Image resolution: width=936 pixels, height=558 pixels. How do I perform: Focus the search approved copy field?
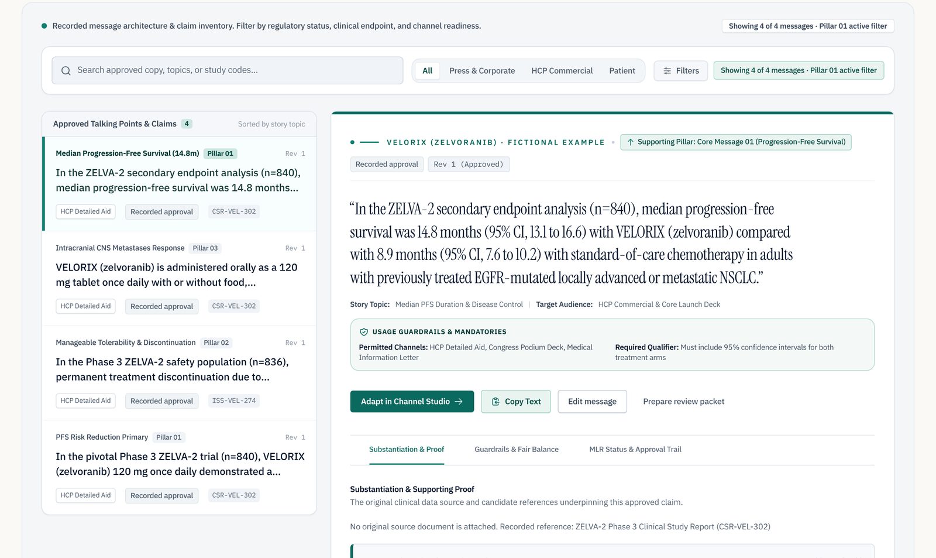click(228, 70)
